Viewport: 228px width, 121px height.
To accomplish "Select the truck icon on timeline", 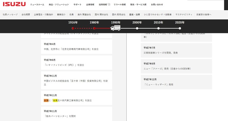I will pos(116,28).
